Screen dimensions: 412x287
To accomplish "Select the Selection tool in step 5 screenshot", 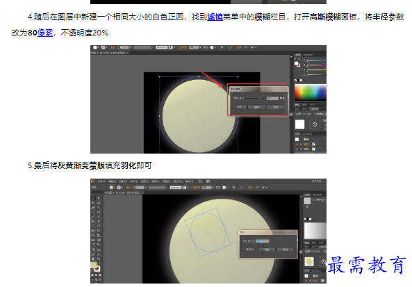I will point(93,199).
